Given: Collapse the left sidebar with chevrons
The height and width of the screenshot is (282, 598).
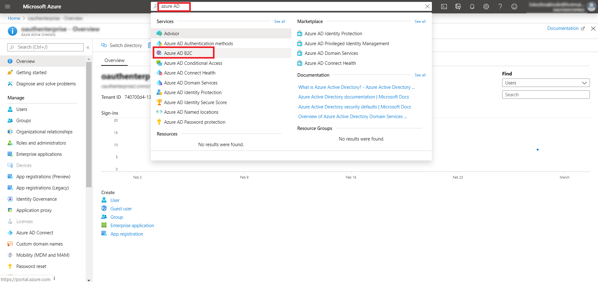Looking at the screenshot, I should pos(88,47).
